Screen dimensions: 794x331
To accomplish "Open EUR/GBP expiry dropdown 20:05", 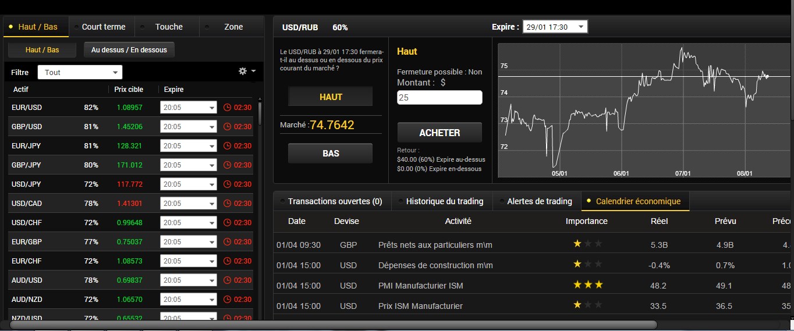I will pos(188,241).
